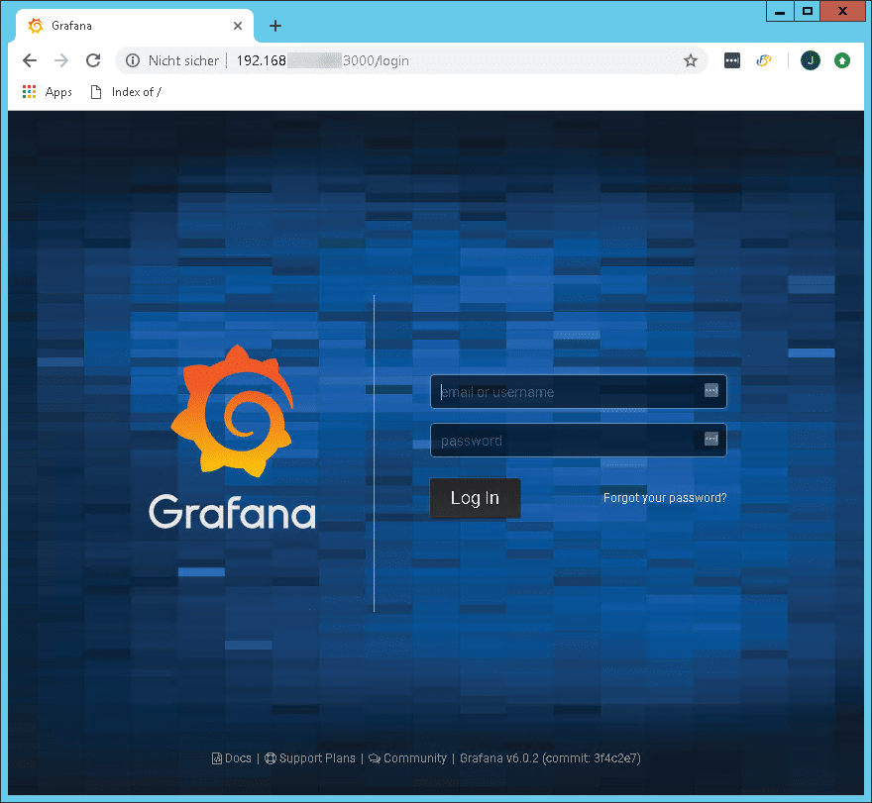
Task: Open the Chrome profile avatar J
Action: click(x=811, y=60)
